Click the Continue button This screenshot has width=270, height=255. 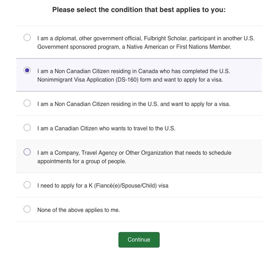pyautogui.click(x=139, y=240)
